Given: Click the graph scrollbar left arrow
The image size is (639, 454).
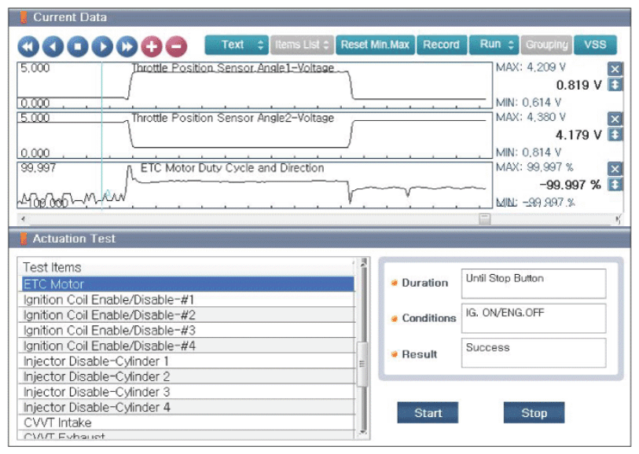Looking at the screenshot, I should [24, 219].
